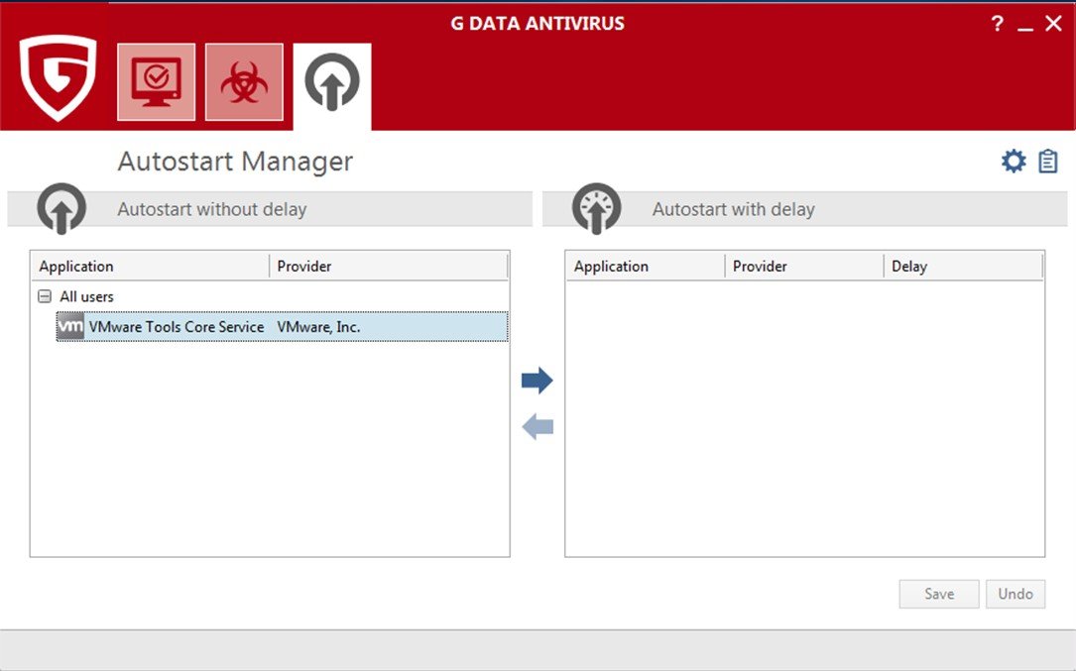
Task: Click Provider header in the delayed list
Action: (804, 267)
